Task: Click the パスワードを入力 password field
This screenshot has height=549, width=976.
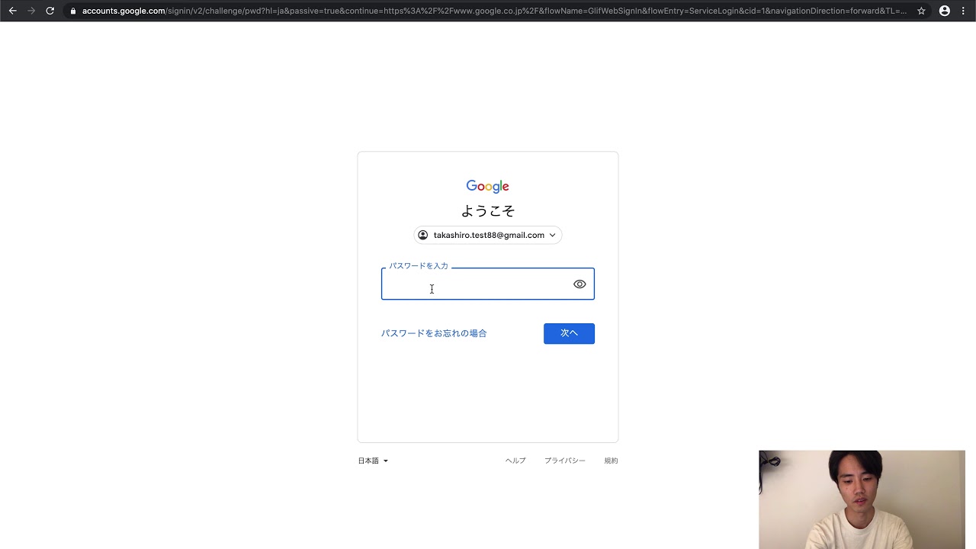Action: (488, 284)
